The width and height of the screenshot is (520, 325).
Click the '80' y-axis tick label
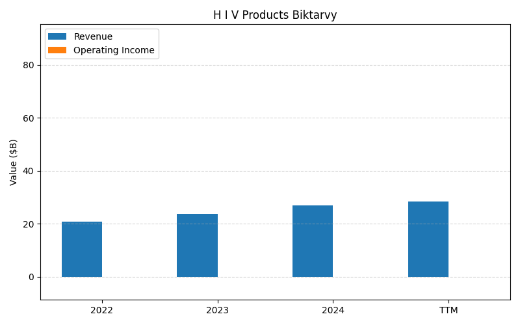29,66
